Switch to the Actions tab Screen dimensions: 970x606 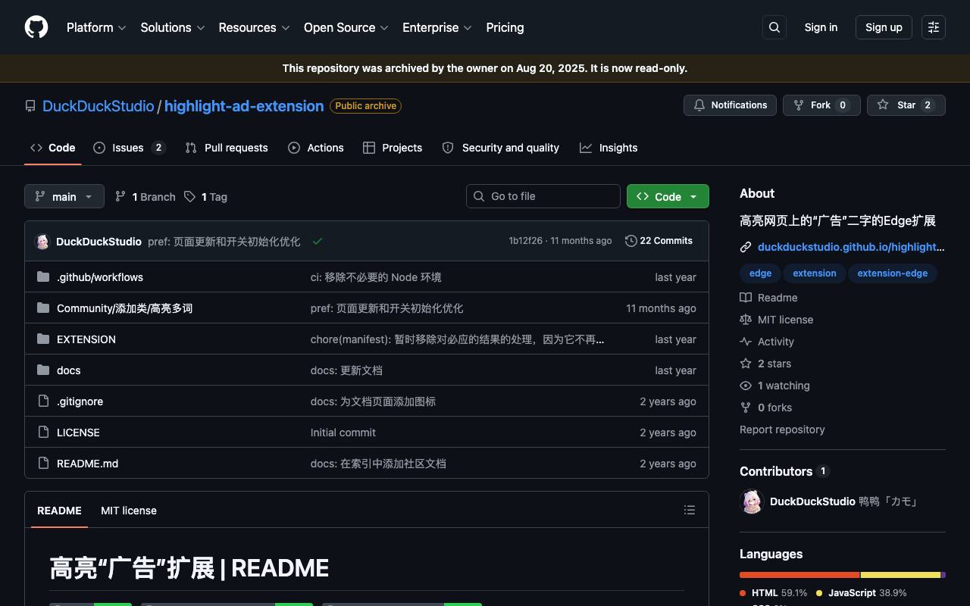click(316, 148)
